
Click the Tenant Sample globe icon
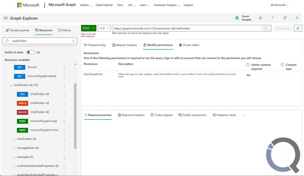237,18
